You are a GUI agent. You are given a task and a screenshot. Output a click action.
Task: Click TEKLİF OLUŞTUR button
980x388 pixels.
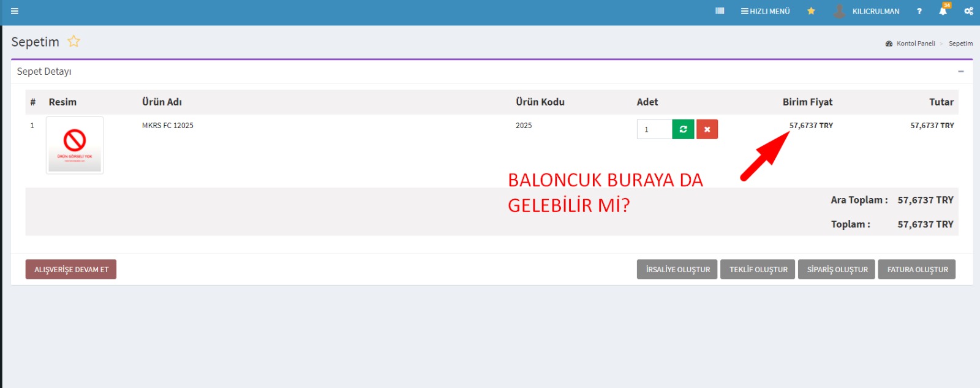pos(758,270)
